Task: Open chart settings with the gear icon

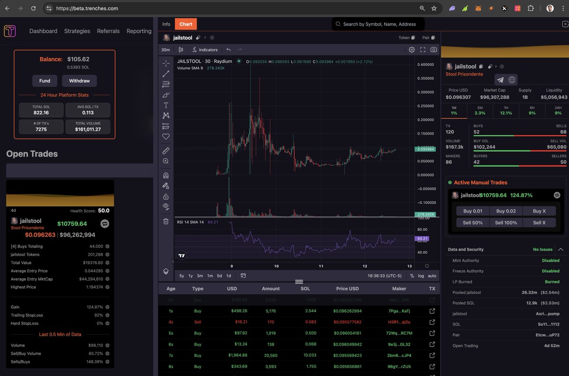Action: (412, 49)
